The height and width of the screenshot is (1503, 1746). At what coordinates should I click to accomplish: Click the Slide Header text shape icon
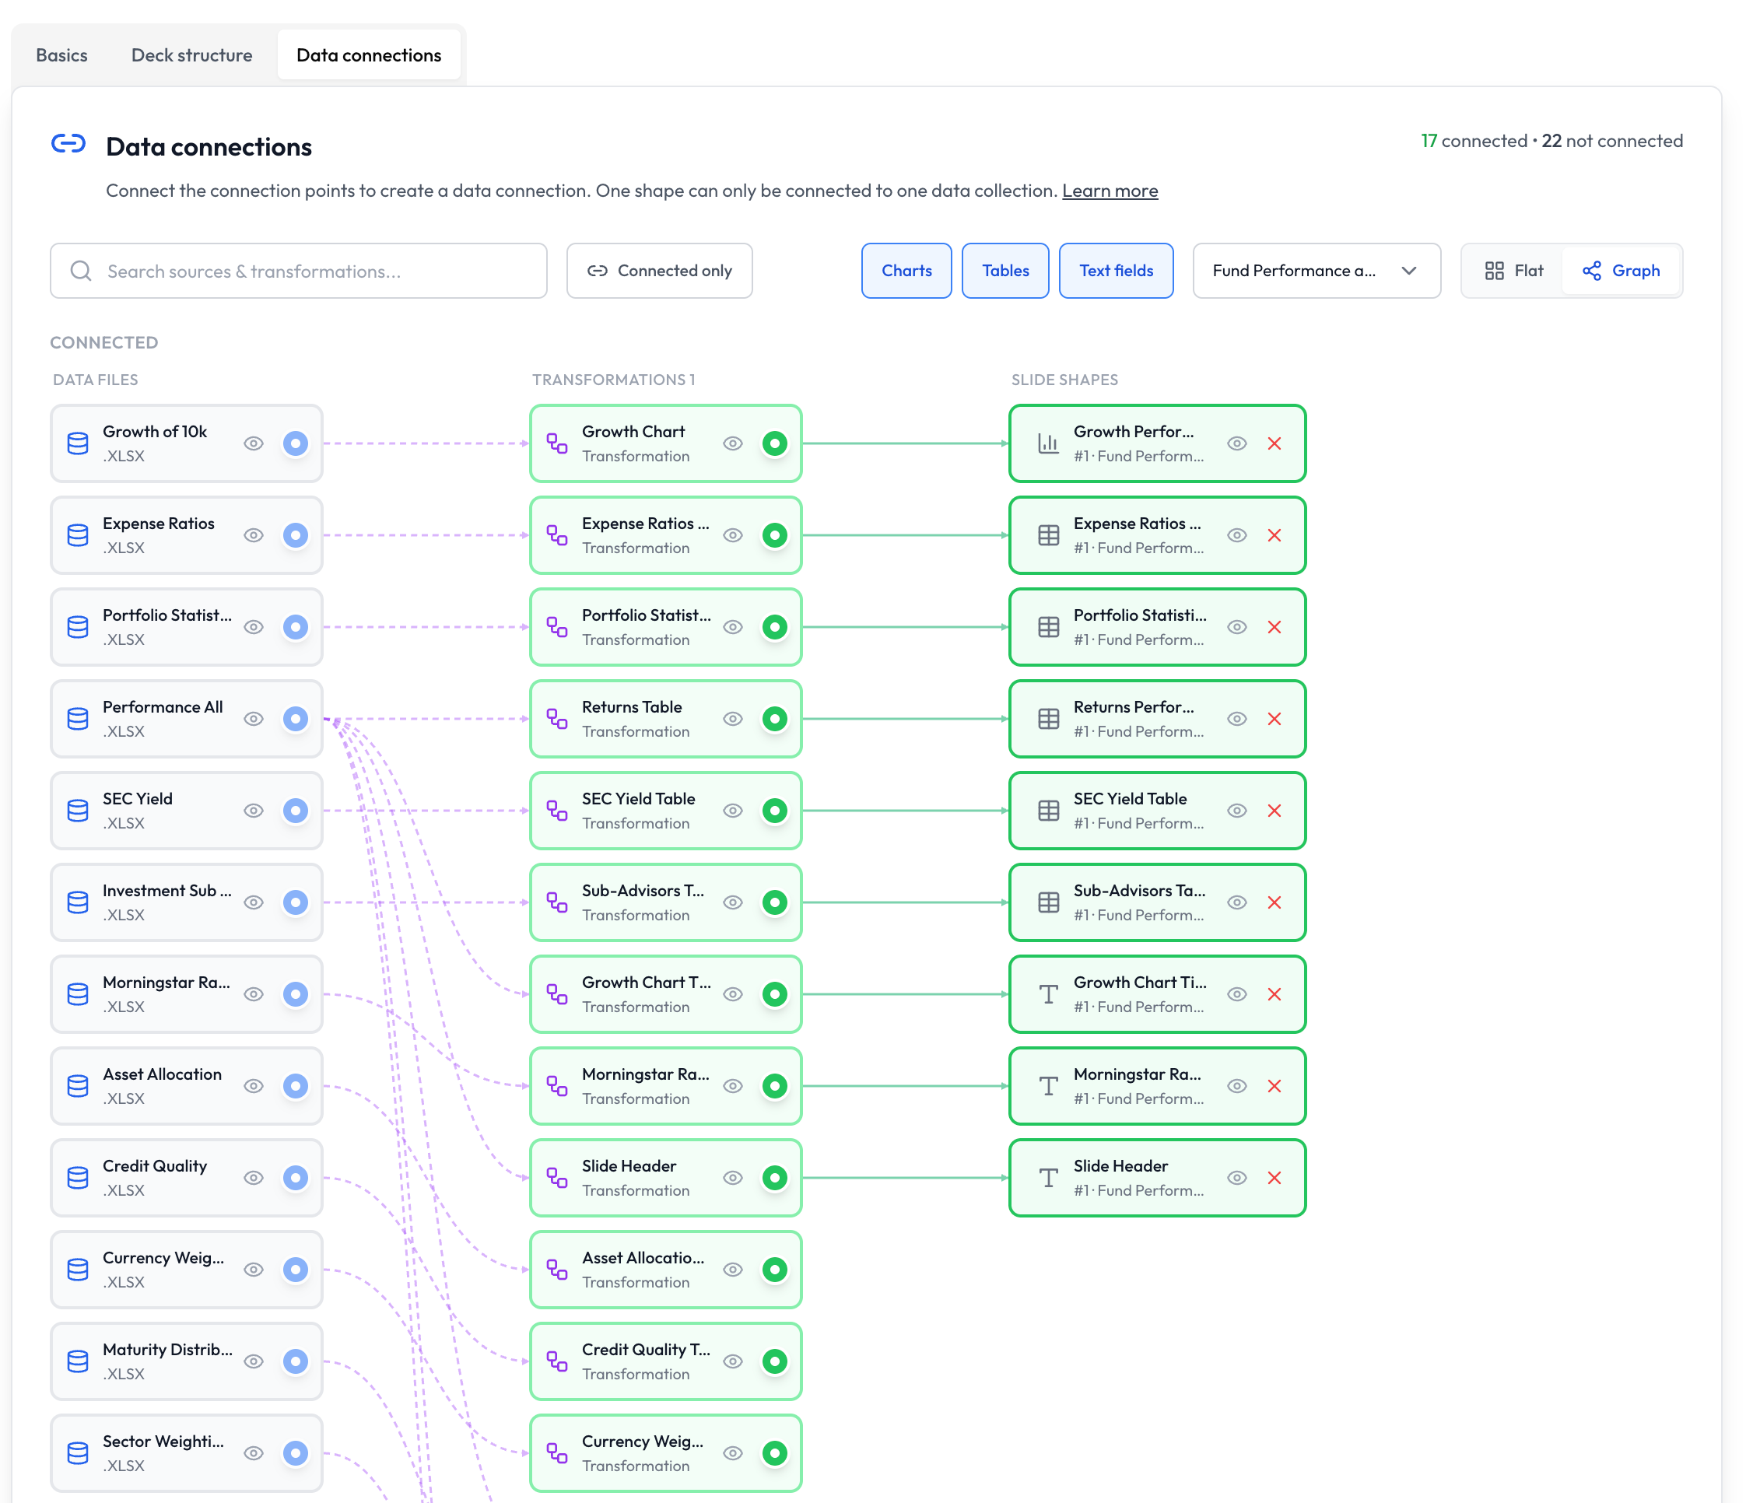coord(1048,1178)
